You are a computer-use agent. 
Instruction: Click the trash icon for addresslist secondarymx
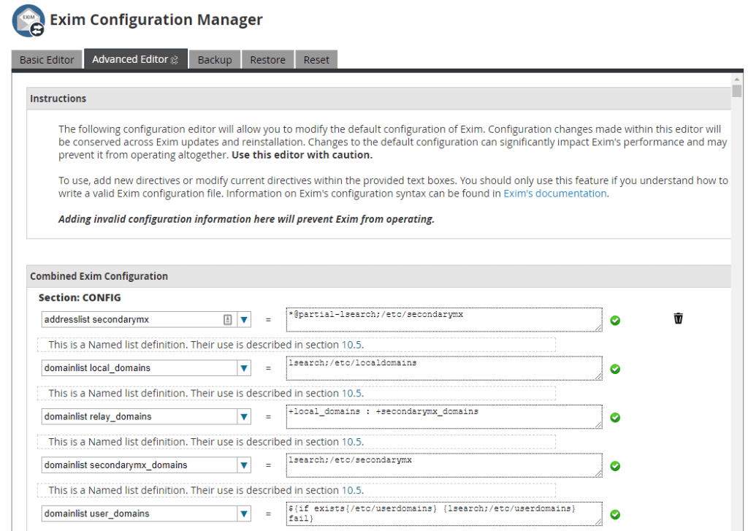(678, 318)
